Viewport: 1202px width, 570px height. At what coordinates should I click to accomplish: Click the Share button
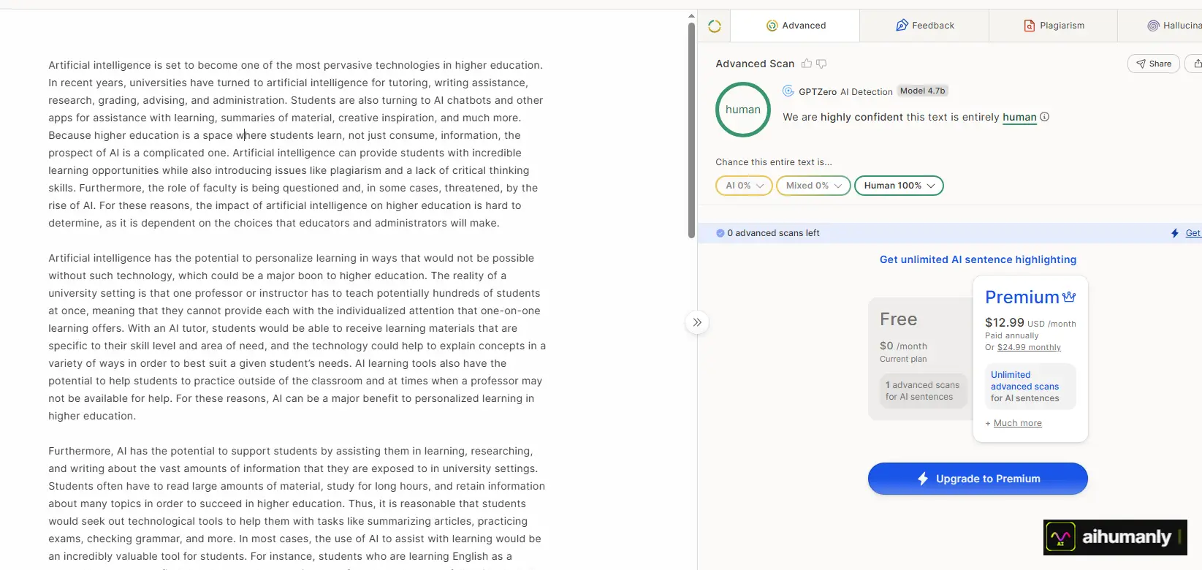pos(1154,64)
